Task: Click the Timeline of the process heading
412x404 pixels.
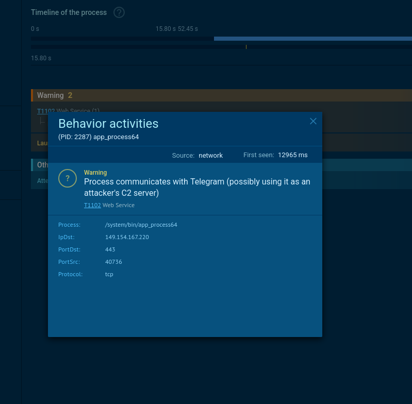Action: (69, 12)
